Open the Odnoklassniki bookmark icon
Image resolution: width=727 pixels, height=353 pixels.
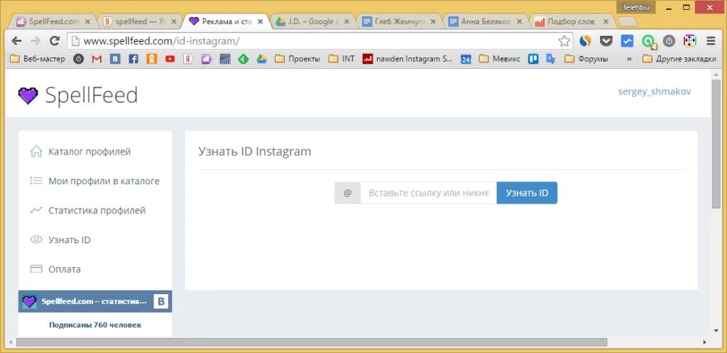(x=152, y=60)
